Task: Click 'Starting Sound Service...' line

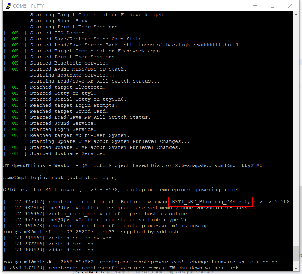Action: 68,21
